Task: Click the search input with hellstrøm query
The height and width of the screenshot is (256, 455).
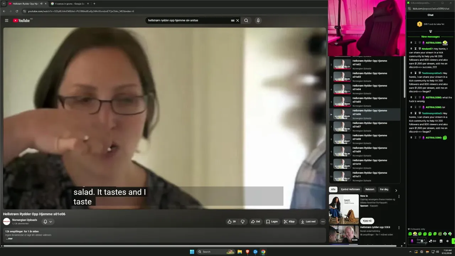Action: click(x=188, y=20)
